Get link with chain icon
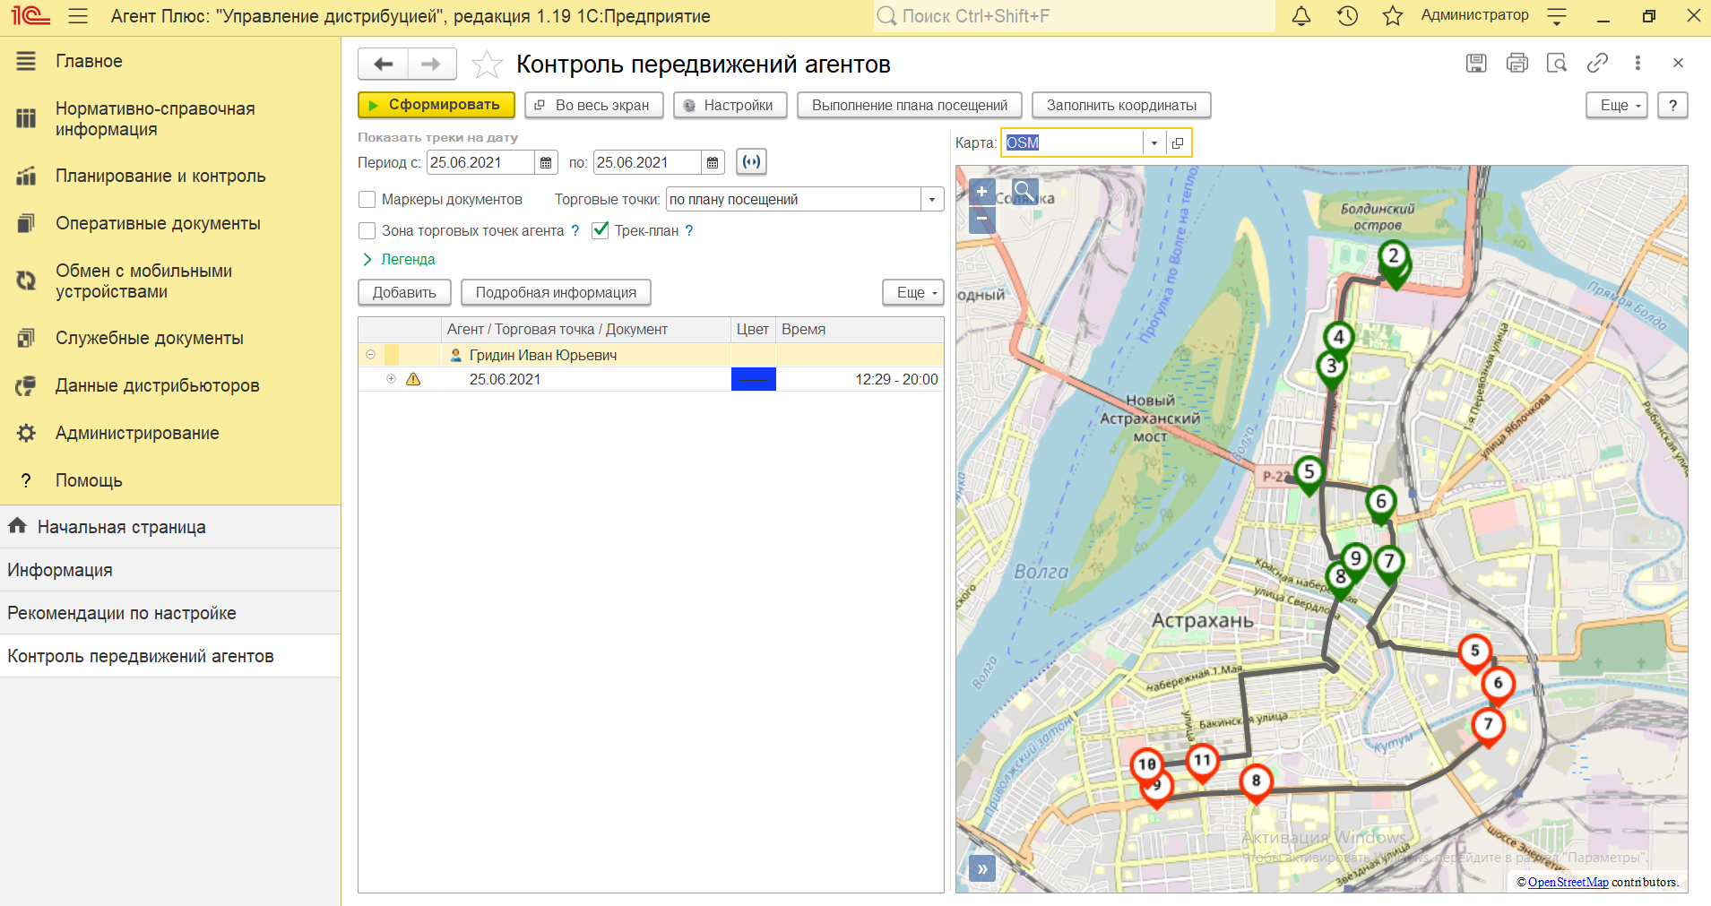This screenshot has height=906, width=1711. (x=1597, y=63)
